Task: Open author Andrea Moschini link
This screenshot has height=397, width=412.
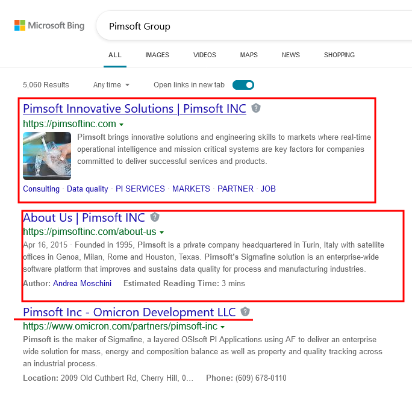Action: click(x=83, y=283)
